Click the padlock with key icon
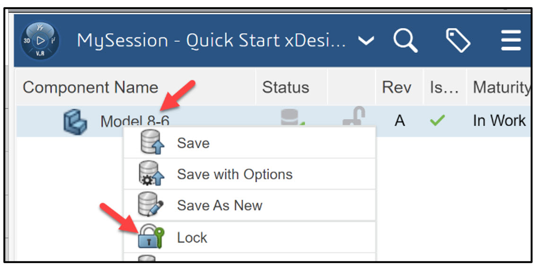 pyautogui.click(x=151, y=237)
